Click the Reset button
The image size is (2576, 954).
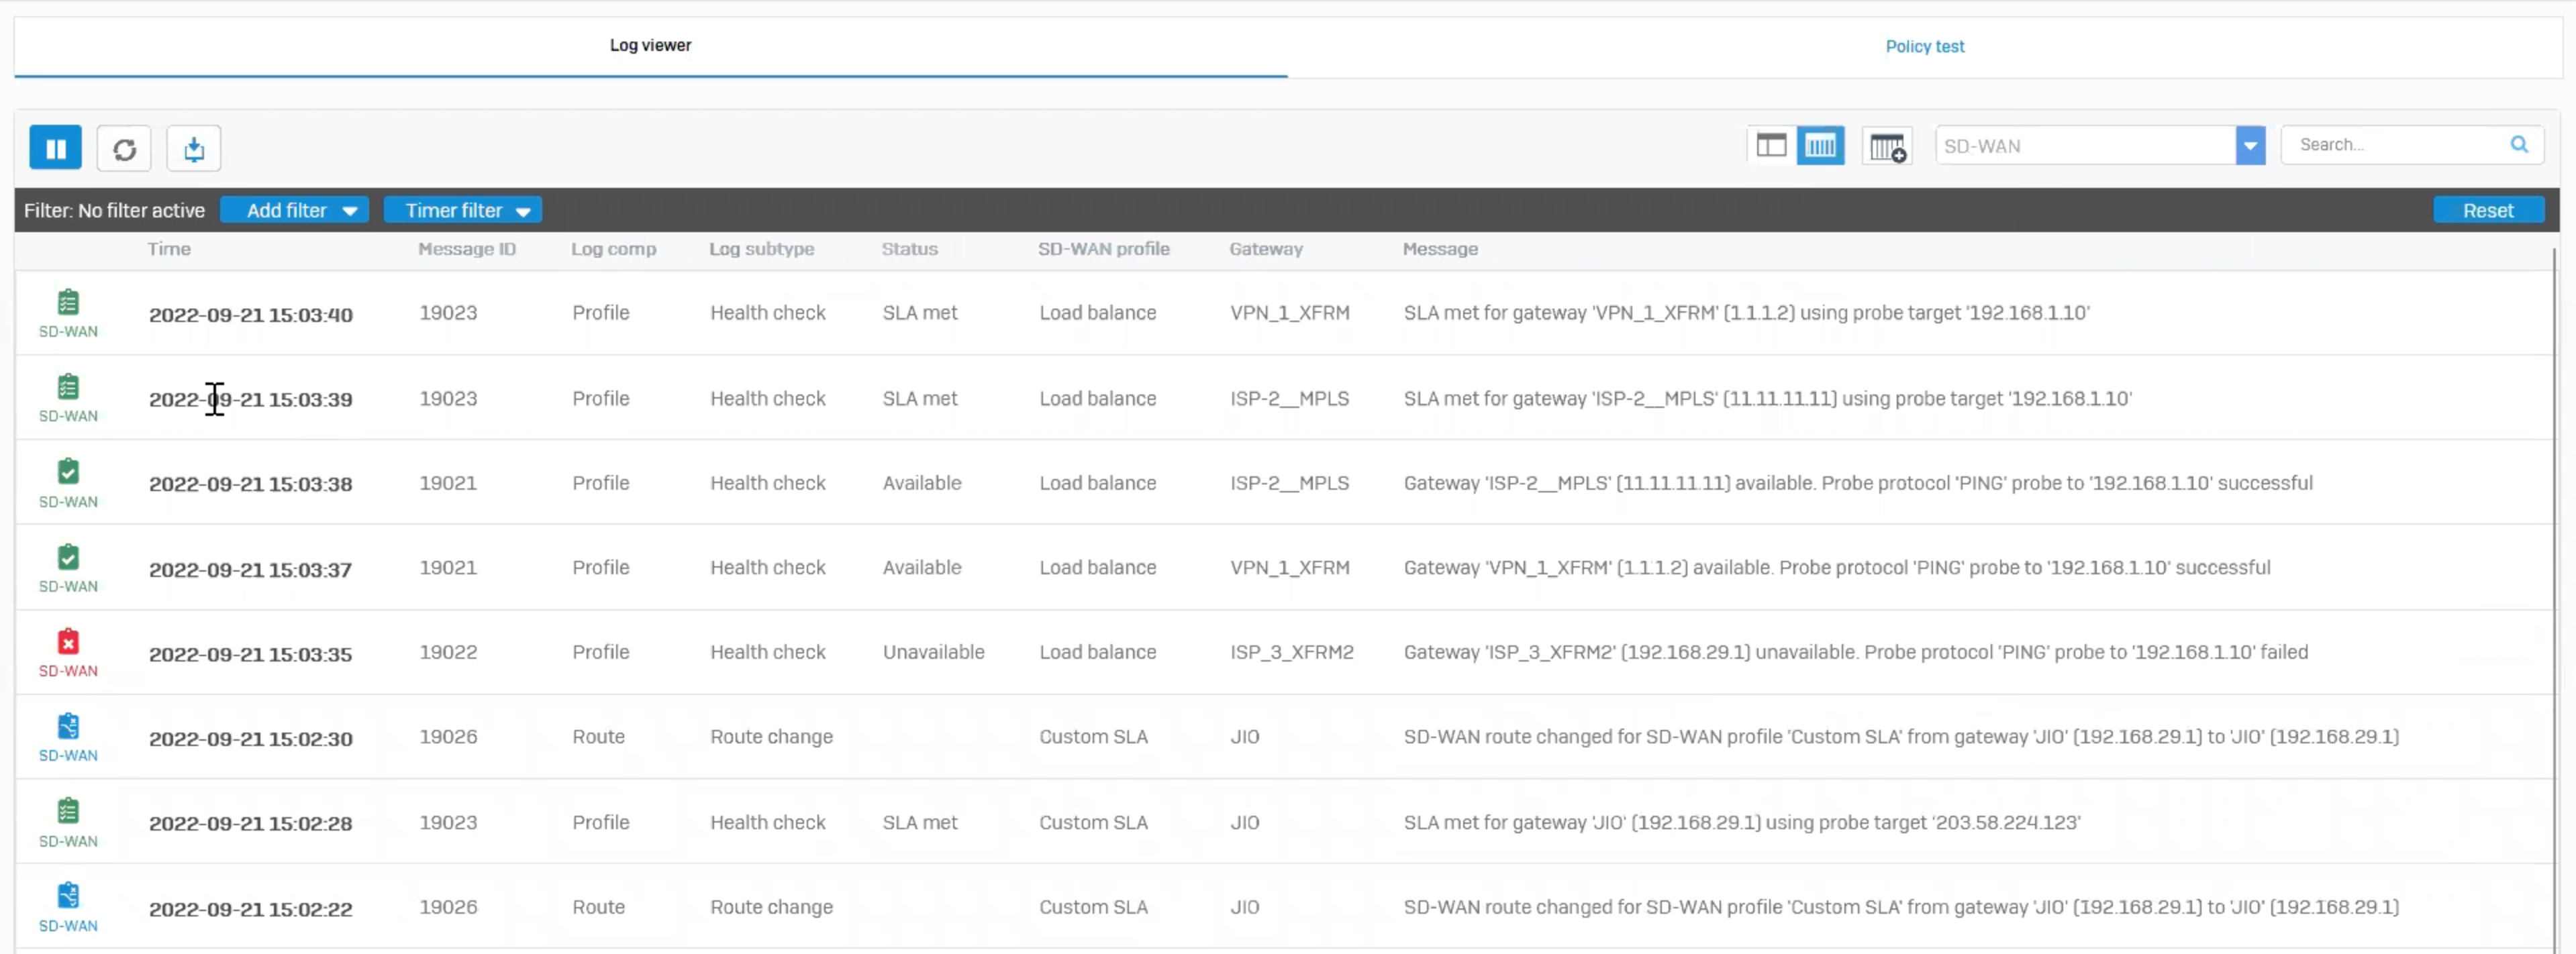point(2487,210)
